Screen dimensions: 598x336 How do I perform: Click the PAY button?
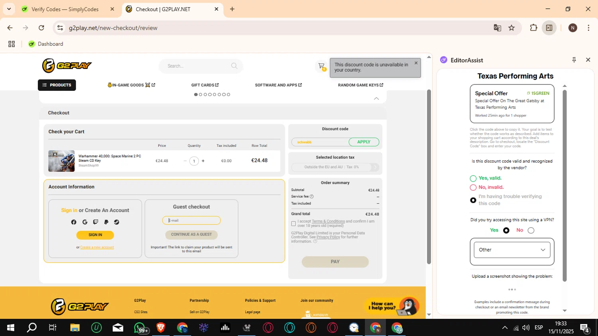[x=335, y=262]
